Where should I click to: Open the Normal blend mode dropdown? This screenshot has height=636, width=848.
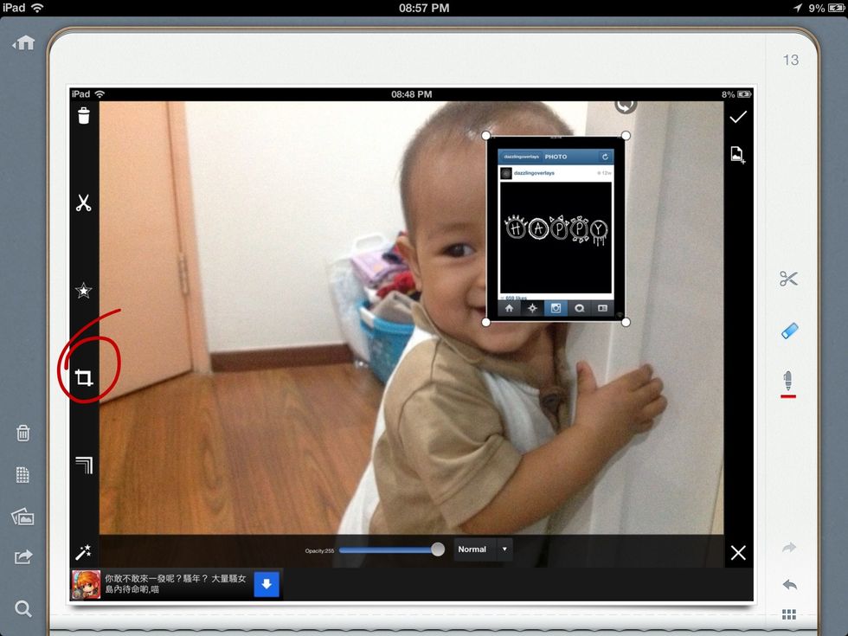click(x=472, y=549)
